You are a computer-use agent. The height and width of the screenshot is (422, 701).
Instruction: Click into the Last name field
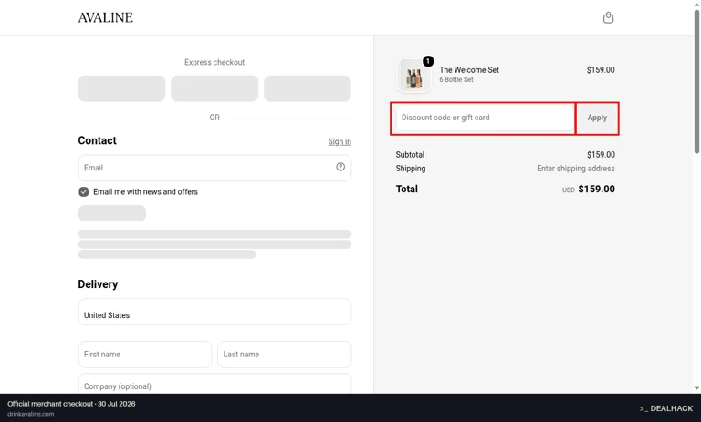[285, 355]
